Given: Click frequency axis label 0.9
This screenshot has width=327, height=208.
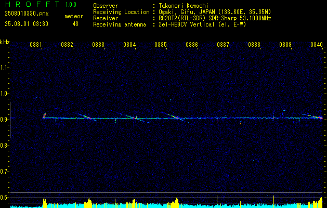Looking at the screenshot, I should tap(4, 120).
